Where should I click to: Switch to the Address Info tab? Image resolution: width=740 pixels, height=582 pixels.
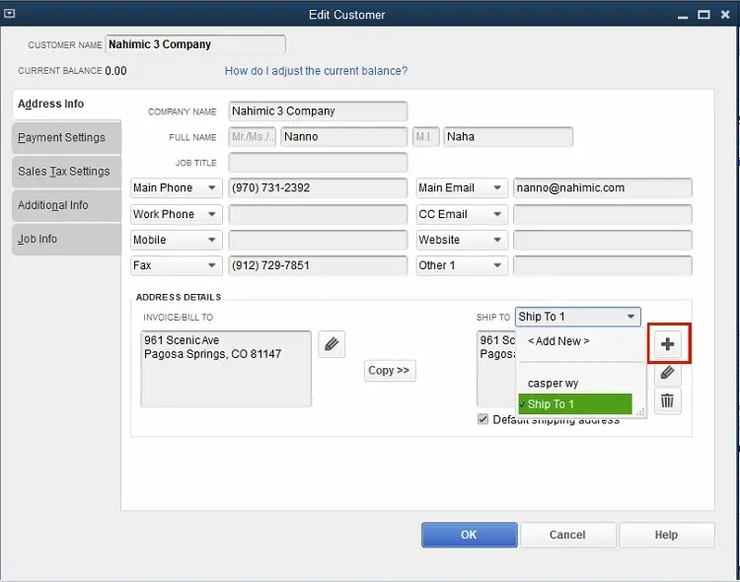pos(66,104)
